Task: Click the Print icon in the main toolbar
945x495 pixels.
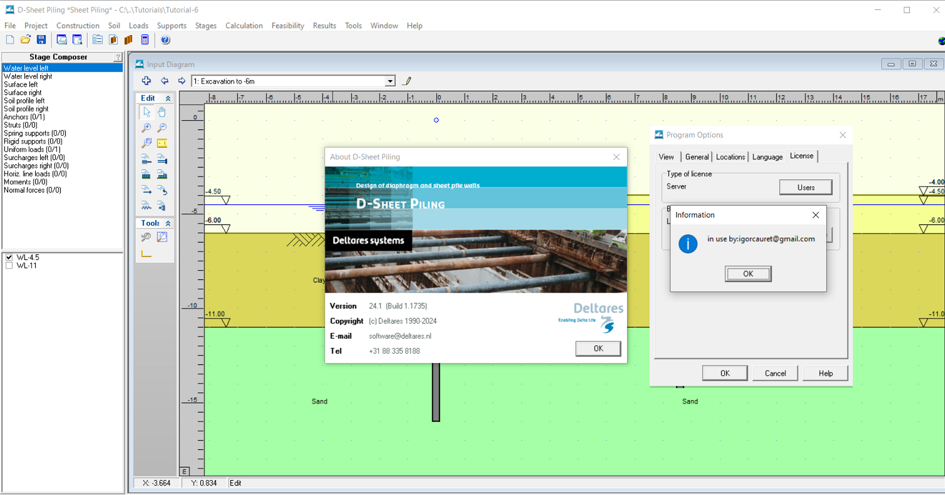Action: [x=62, y=40]
